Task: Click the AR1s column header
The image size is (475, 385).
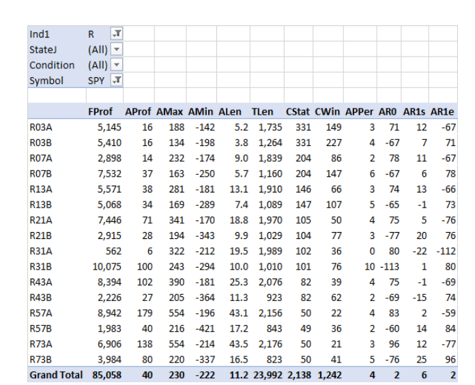Action: click(414, 112)
